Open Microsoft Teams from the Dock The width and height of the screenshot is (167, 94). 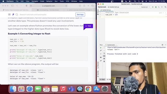71,89
